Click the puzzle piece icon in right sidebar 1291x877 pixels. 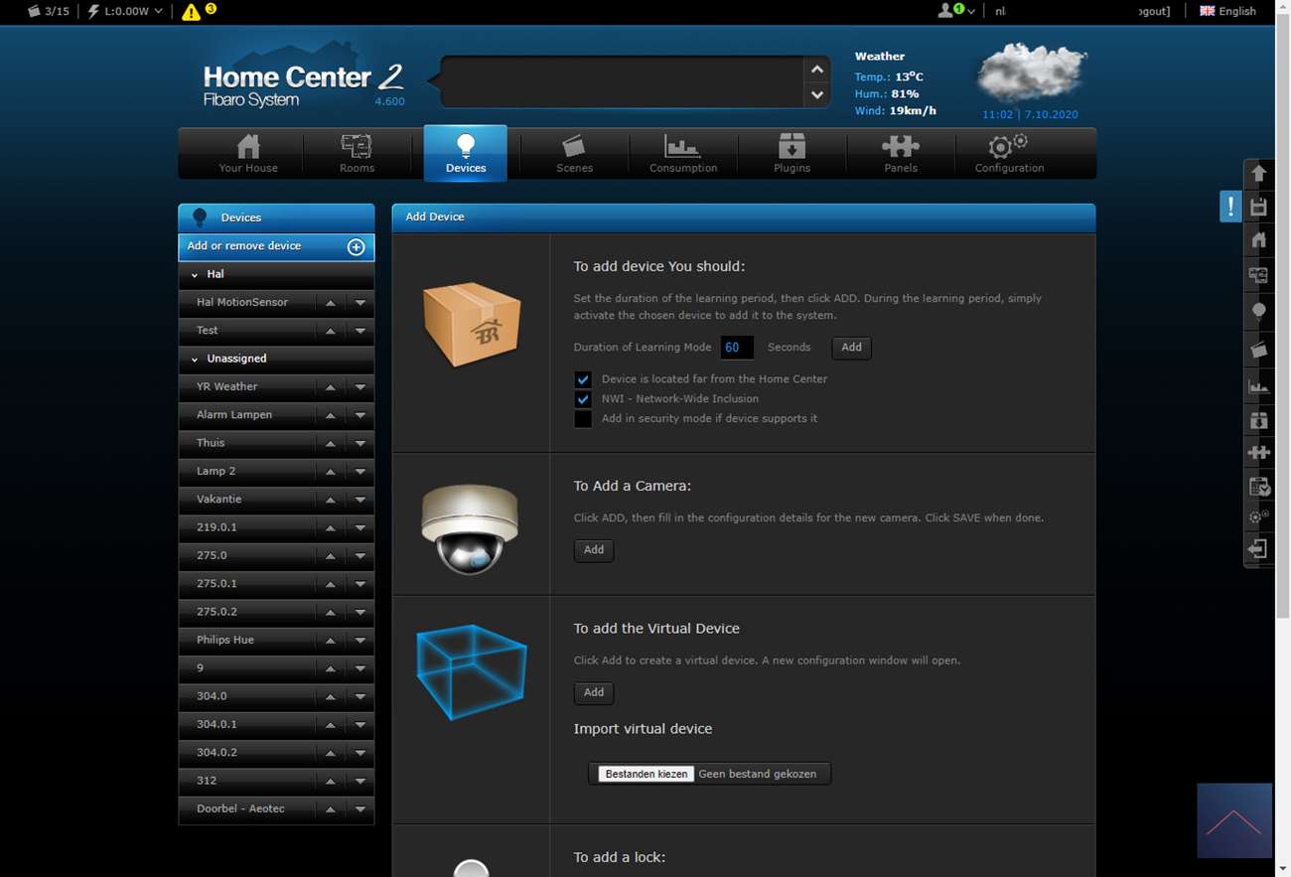point(1258,453)
